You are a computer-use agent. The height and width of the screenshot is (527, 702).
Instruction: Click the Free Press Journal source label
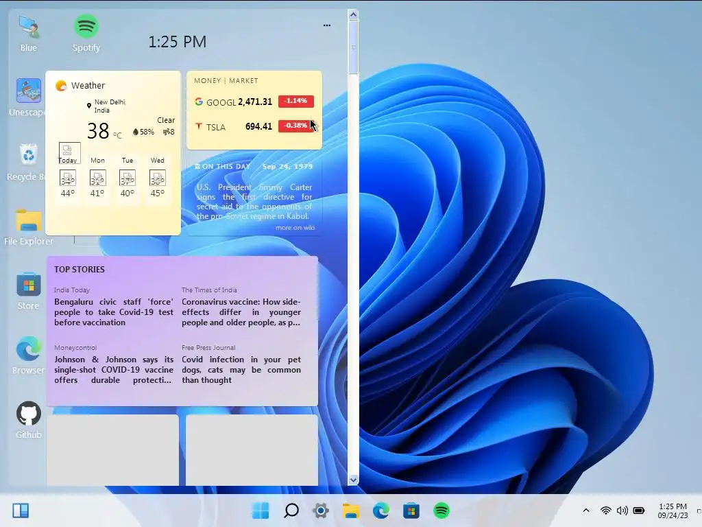208,347
